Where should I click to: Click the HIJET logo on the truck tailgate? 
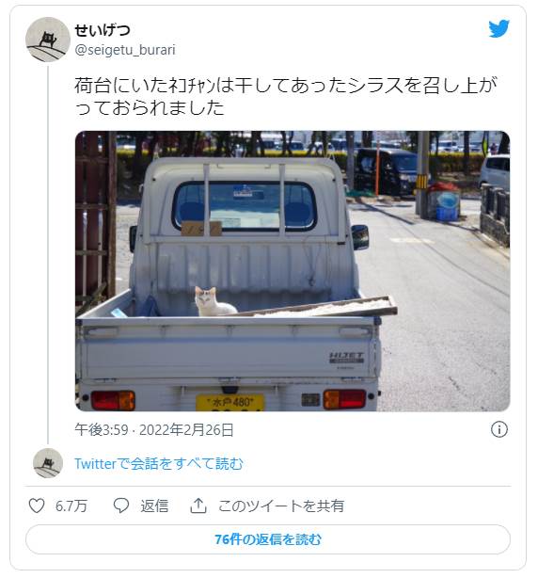point(346,357)
